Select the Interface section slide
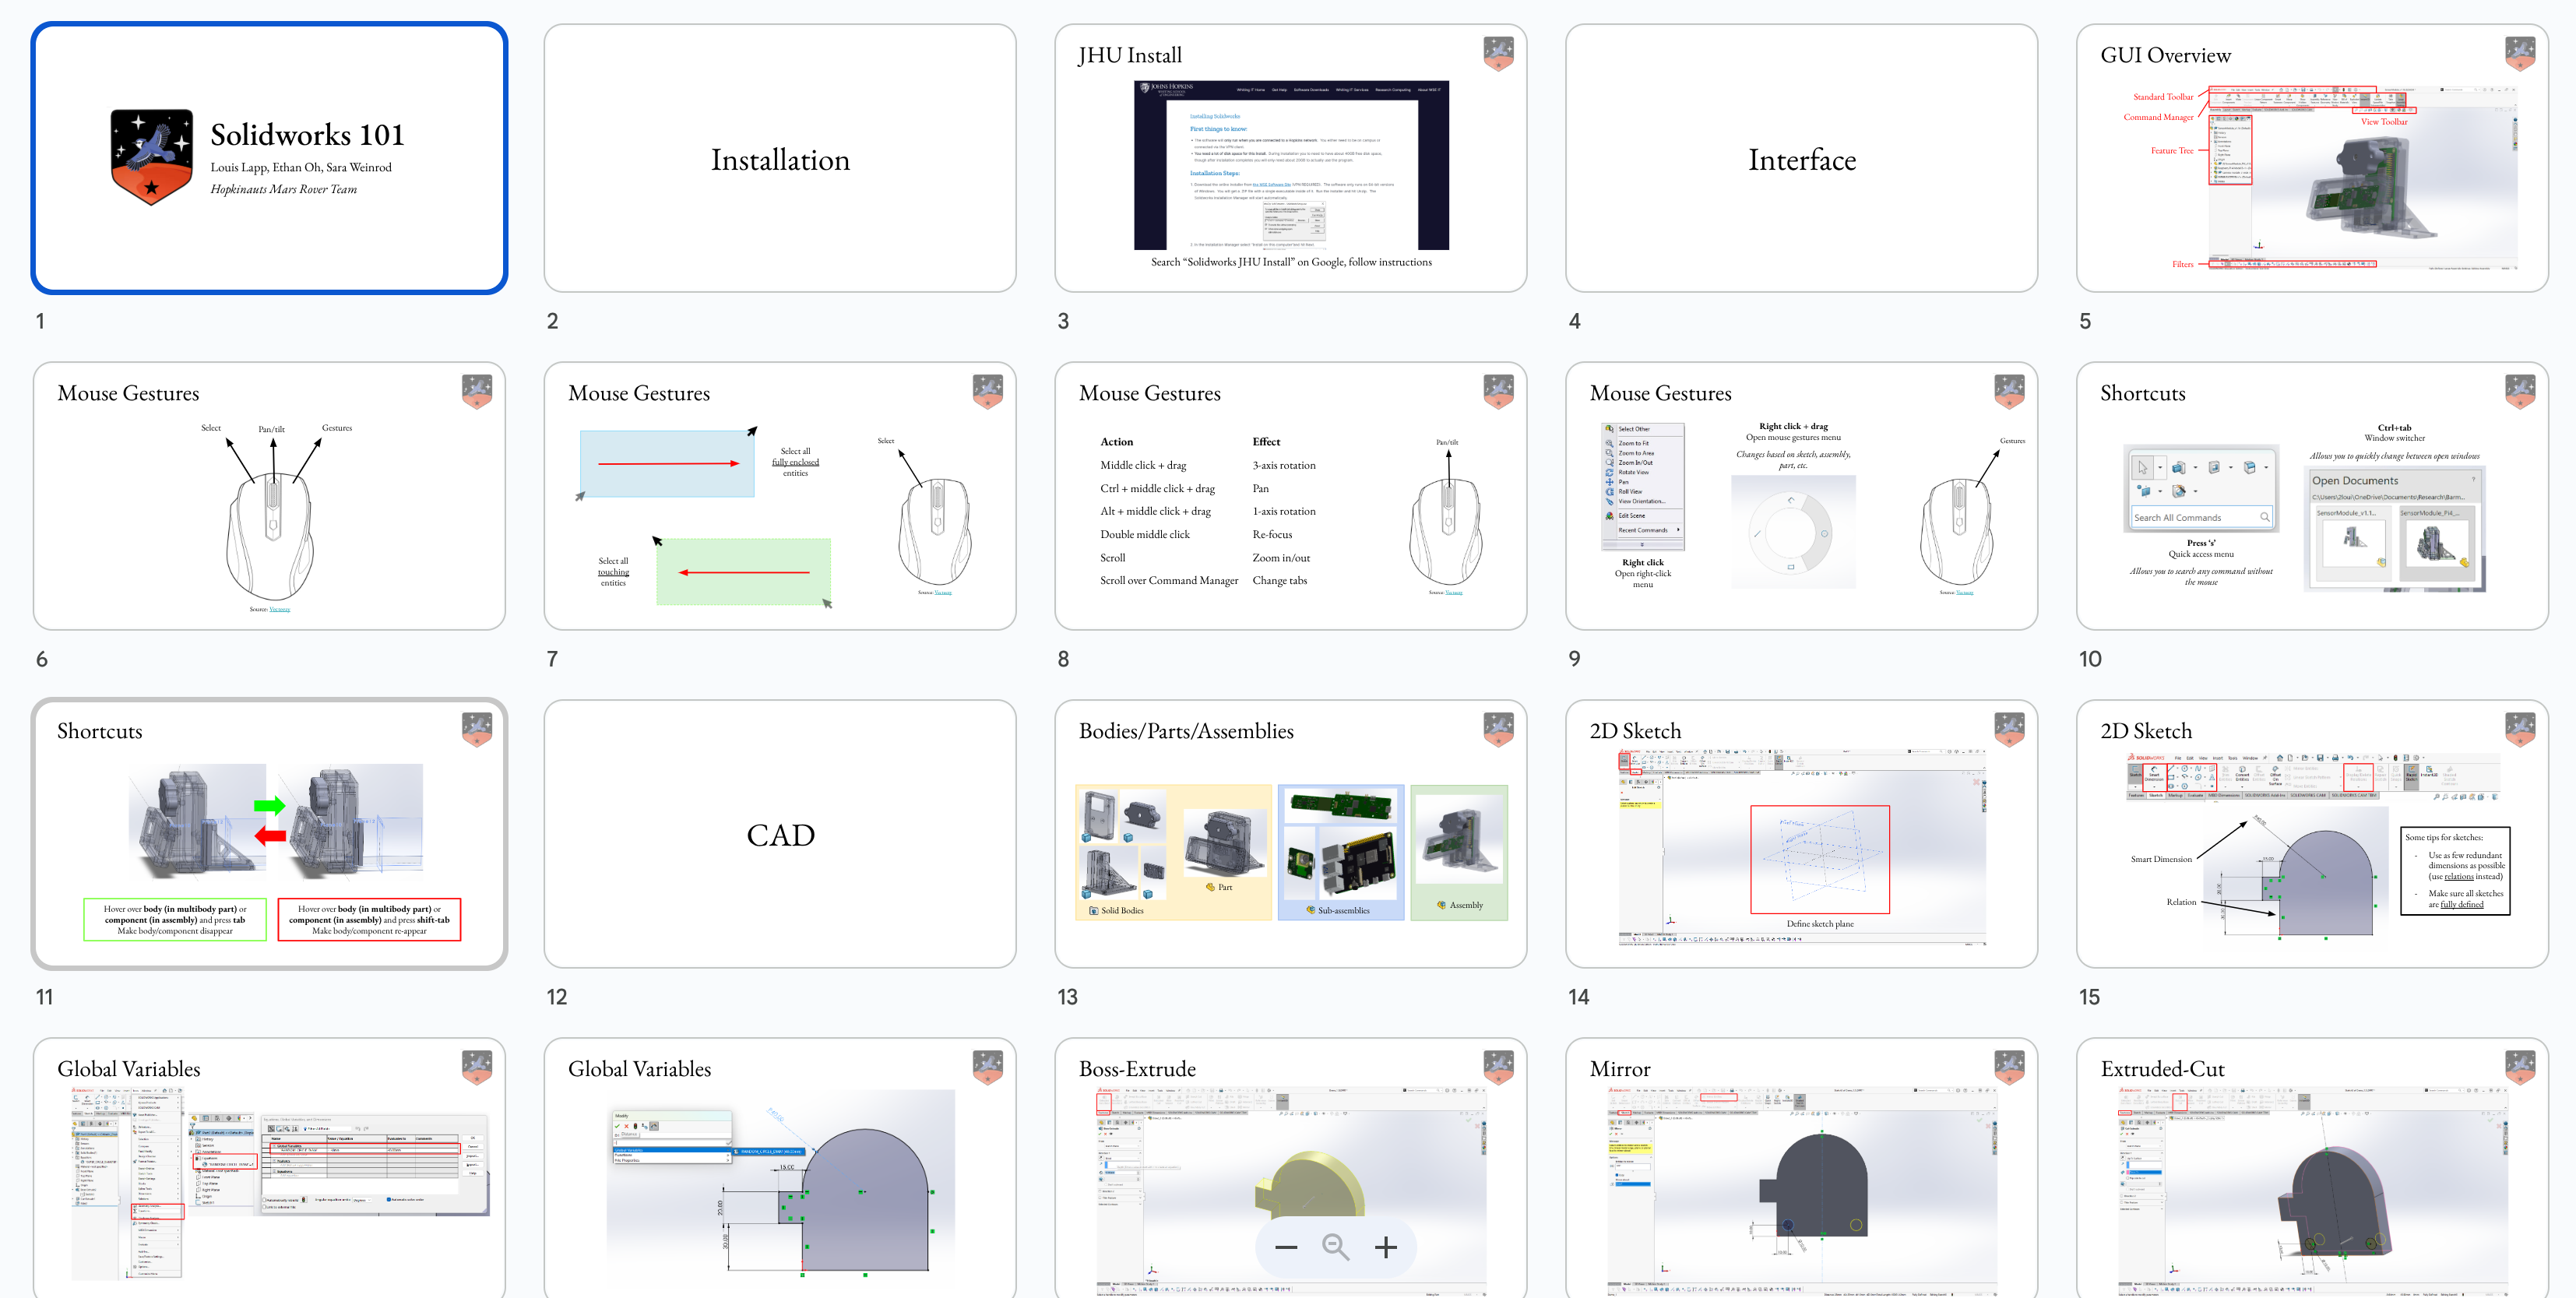Viewport: 2576px width, 1298px height. coord(1801,158)
